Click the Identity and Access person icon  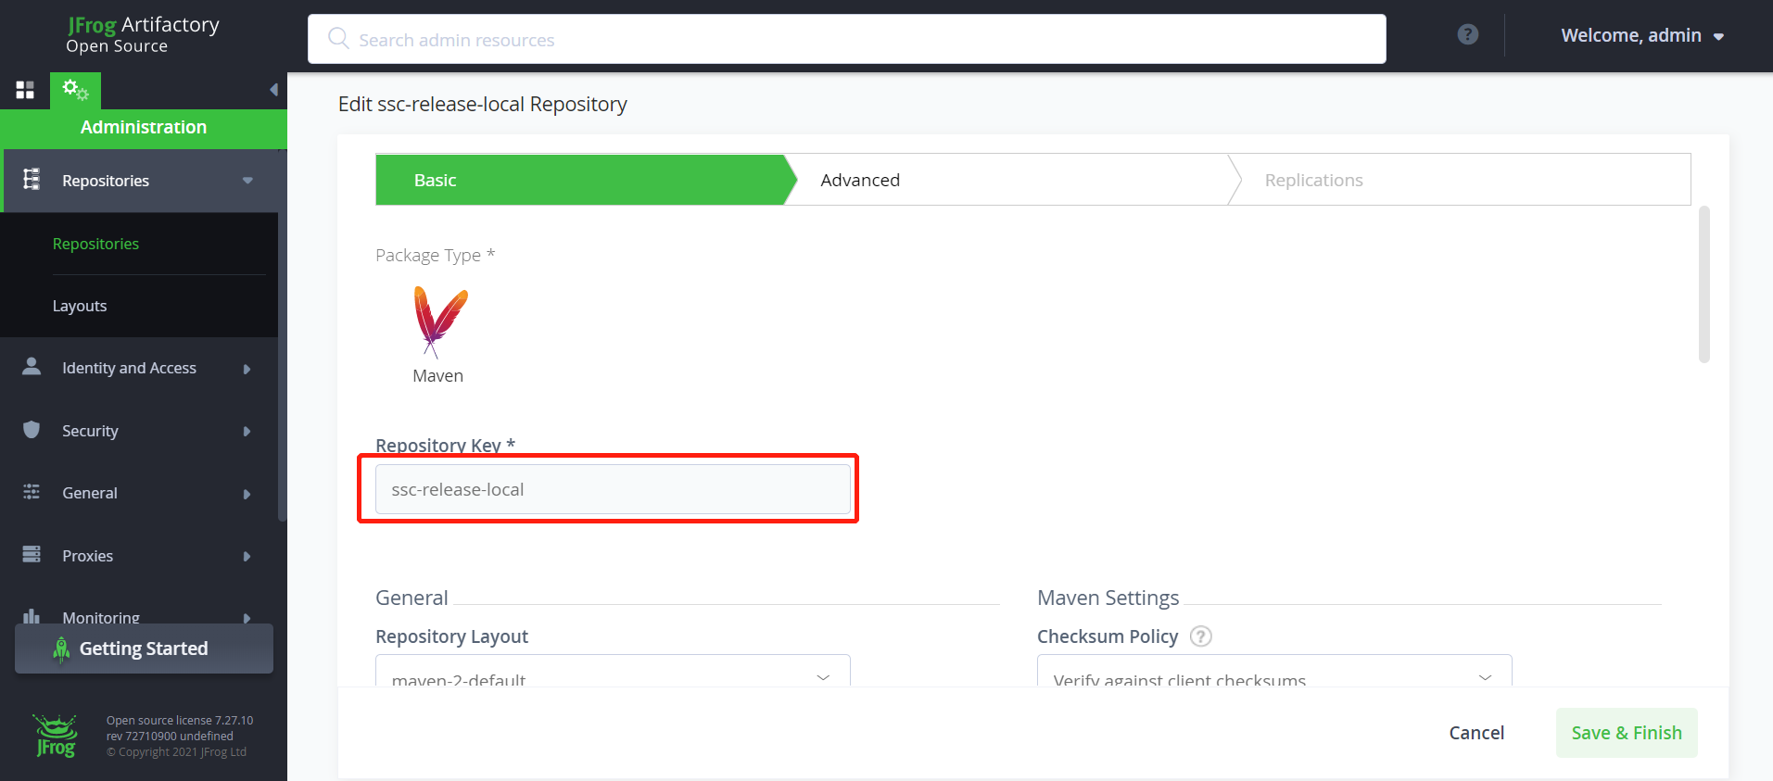32,367
